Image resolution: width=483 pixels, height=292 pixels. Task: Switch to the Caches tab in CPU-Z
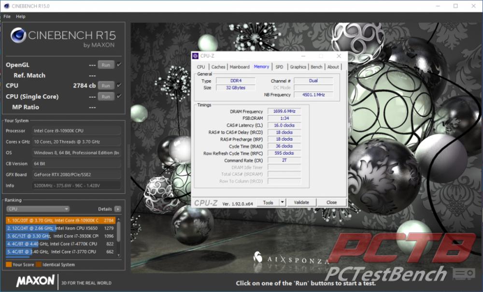tap(218, 67)
